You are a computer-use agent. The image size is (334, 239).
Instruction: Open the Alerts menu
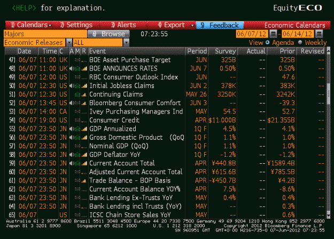coord(123,25)
